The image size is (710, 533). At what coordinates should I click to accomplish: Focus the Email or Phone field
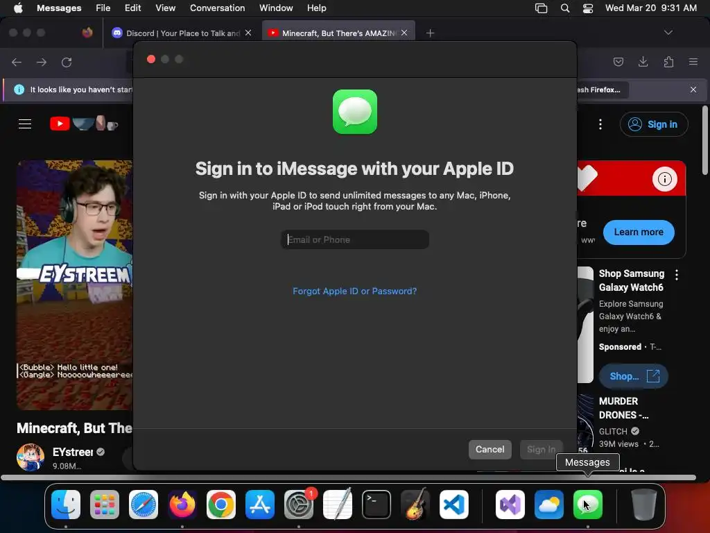click(x=355, y=239)
